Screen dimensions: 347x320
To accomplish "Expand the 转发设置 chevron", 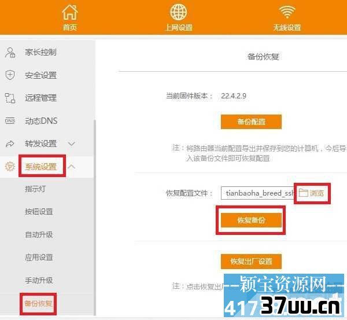I will click(x=72, y=144).
